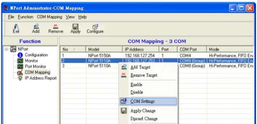This screenshot has height=124, width=257.
Task: Close the NPort Administrator window
Action: tap(250, 8)
